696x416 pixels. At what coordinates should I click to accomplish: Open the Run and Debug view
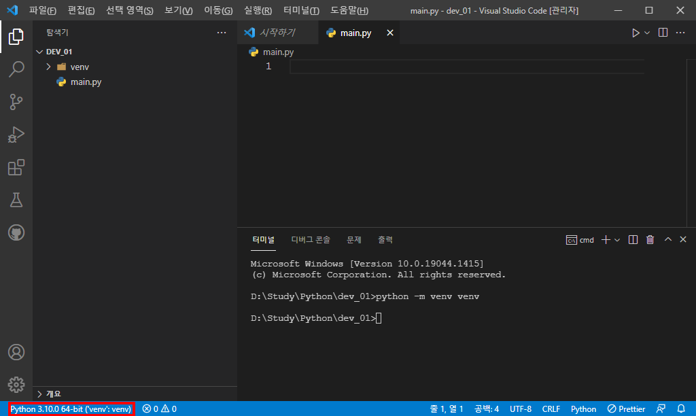click(x=16, y=135)
